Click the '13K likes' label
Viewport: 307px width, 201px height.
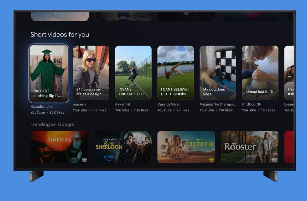[x=141, y=110]
